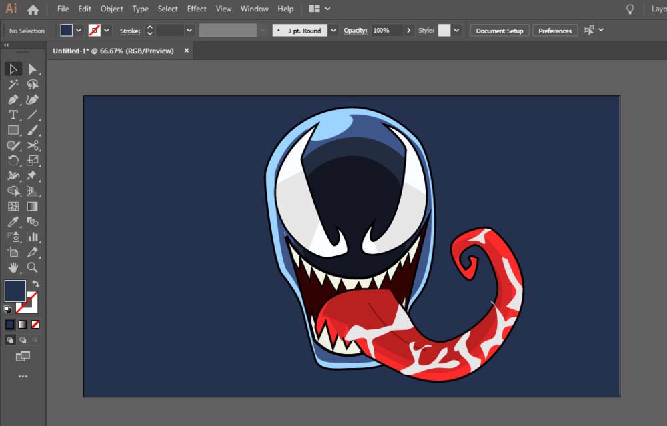Screen dimensions: 667x426
Task: Activate the Rectangle tool
Action: click(x=13, y=130)
